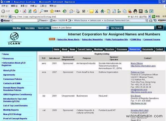The height and width of the screenshot is (121, 166).
Task: Open the Monthly Reports sidebar link
Action: (x=11, y=110)
